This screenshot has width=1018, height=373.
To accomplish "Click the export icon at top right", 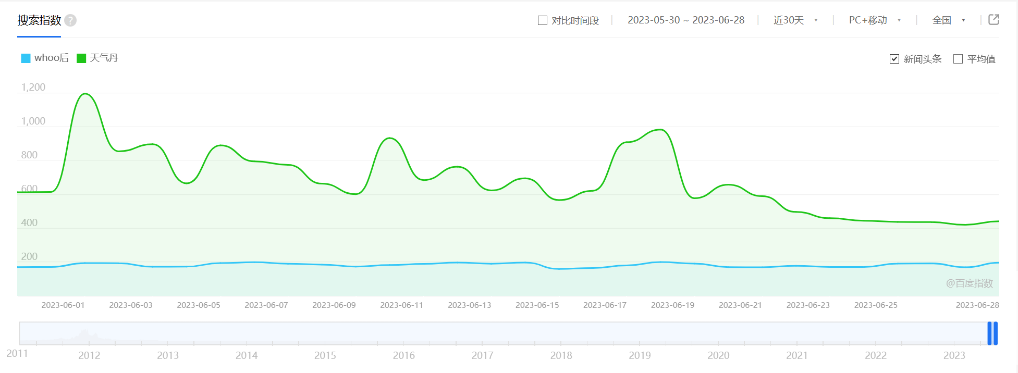I will 994,20.
